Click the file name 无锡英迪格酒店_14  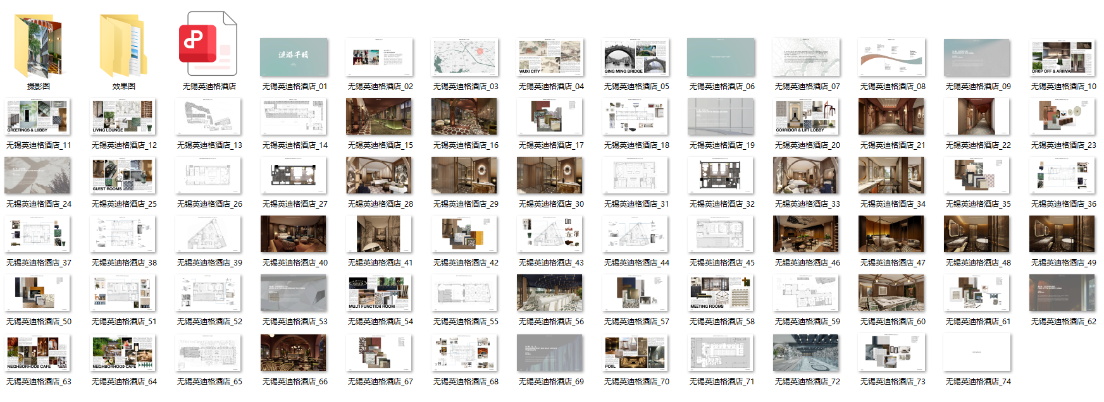(295, 145)
